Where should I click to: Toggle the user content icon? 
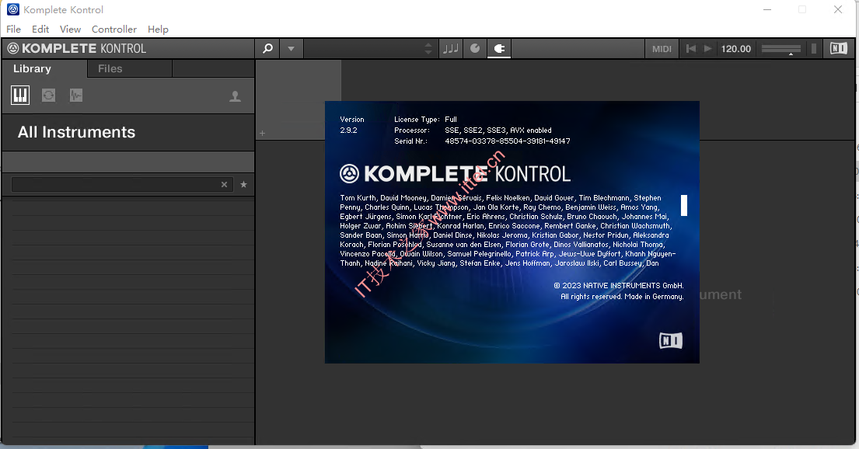235,96
